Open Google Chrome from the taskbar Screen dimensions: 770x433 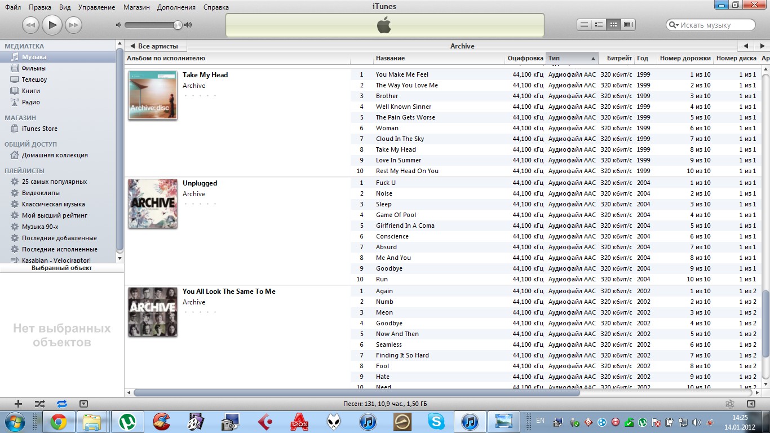click(58, 422)
